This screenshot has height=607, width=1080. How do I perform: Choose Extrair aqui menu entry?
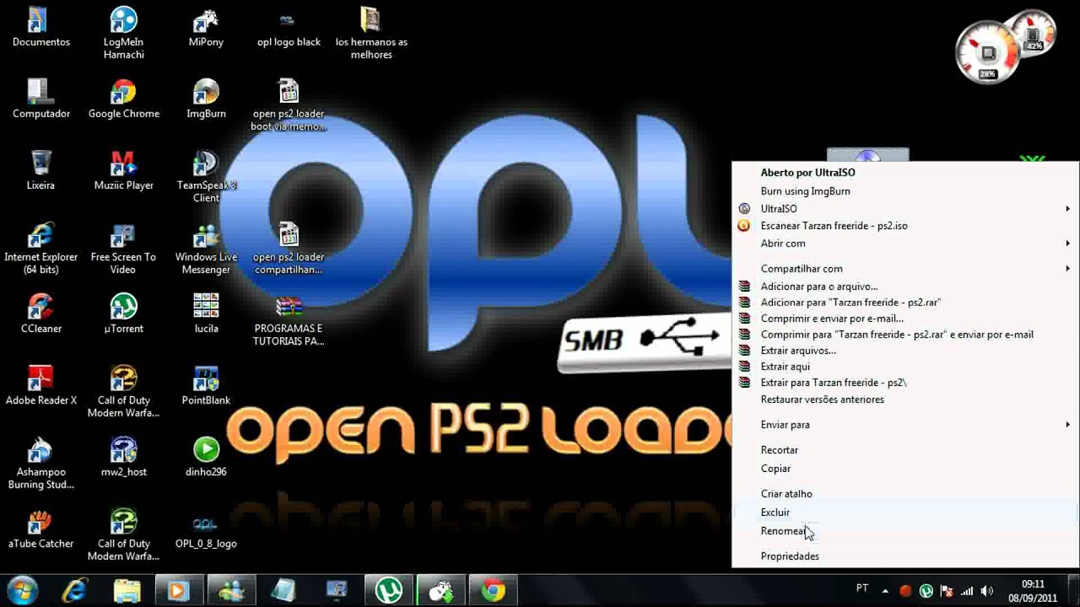(904, 367)
